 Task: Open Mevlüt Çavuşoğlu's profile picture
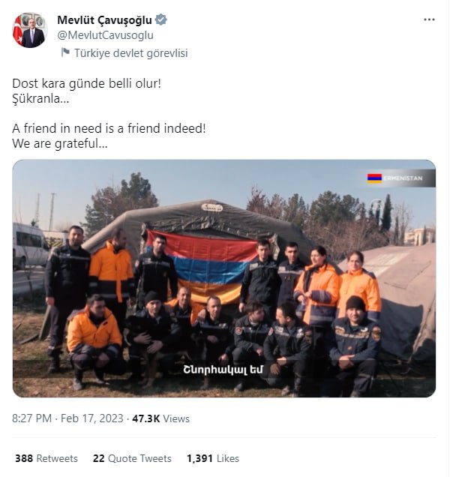pos(30,30)
